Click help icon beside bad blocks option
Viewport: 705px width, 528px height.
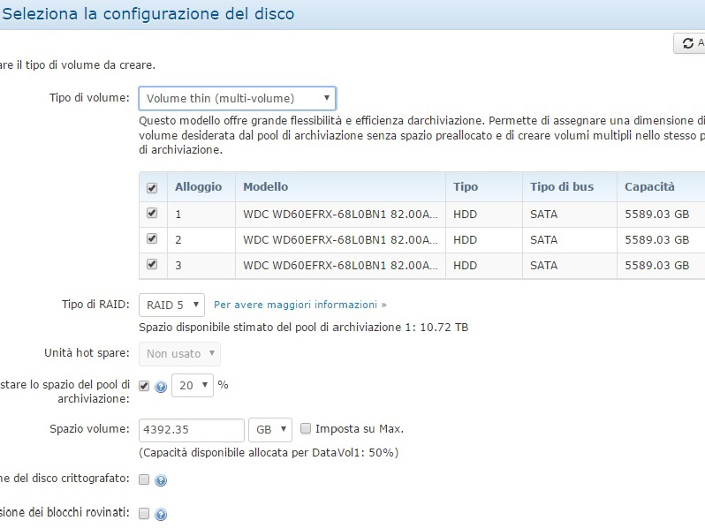(161, 514)
